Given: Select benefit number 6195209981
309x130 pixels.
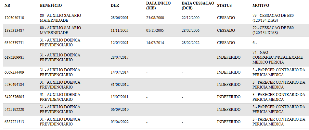Looking at the screenshot, I should click(14, 57).
